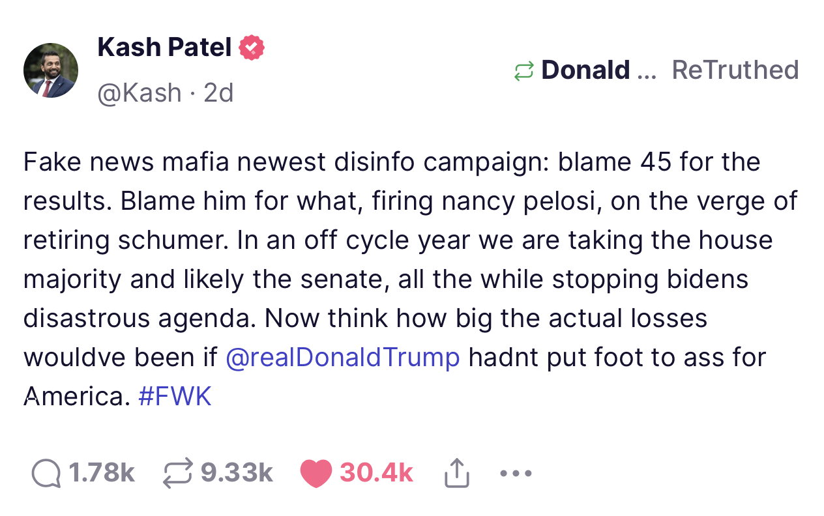Click the Kash Patel display name
The image size is (824, 516).
[x=164, y=48]
